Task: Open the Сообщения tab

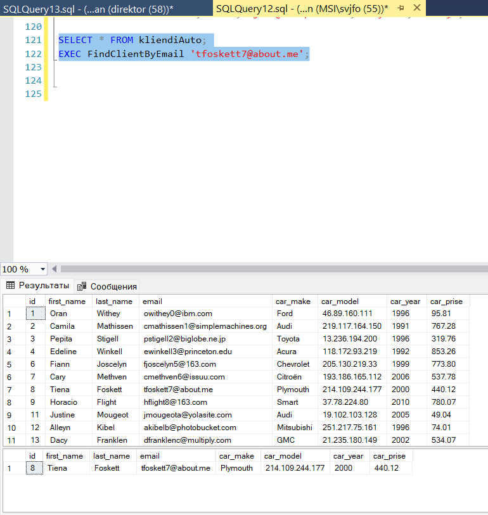Action: pos(107,286)
